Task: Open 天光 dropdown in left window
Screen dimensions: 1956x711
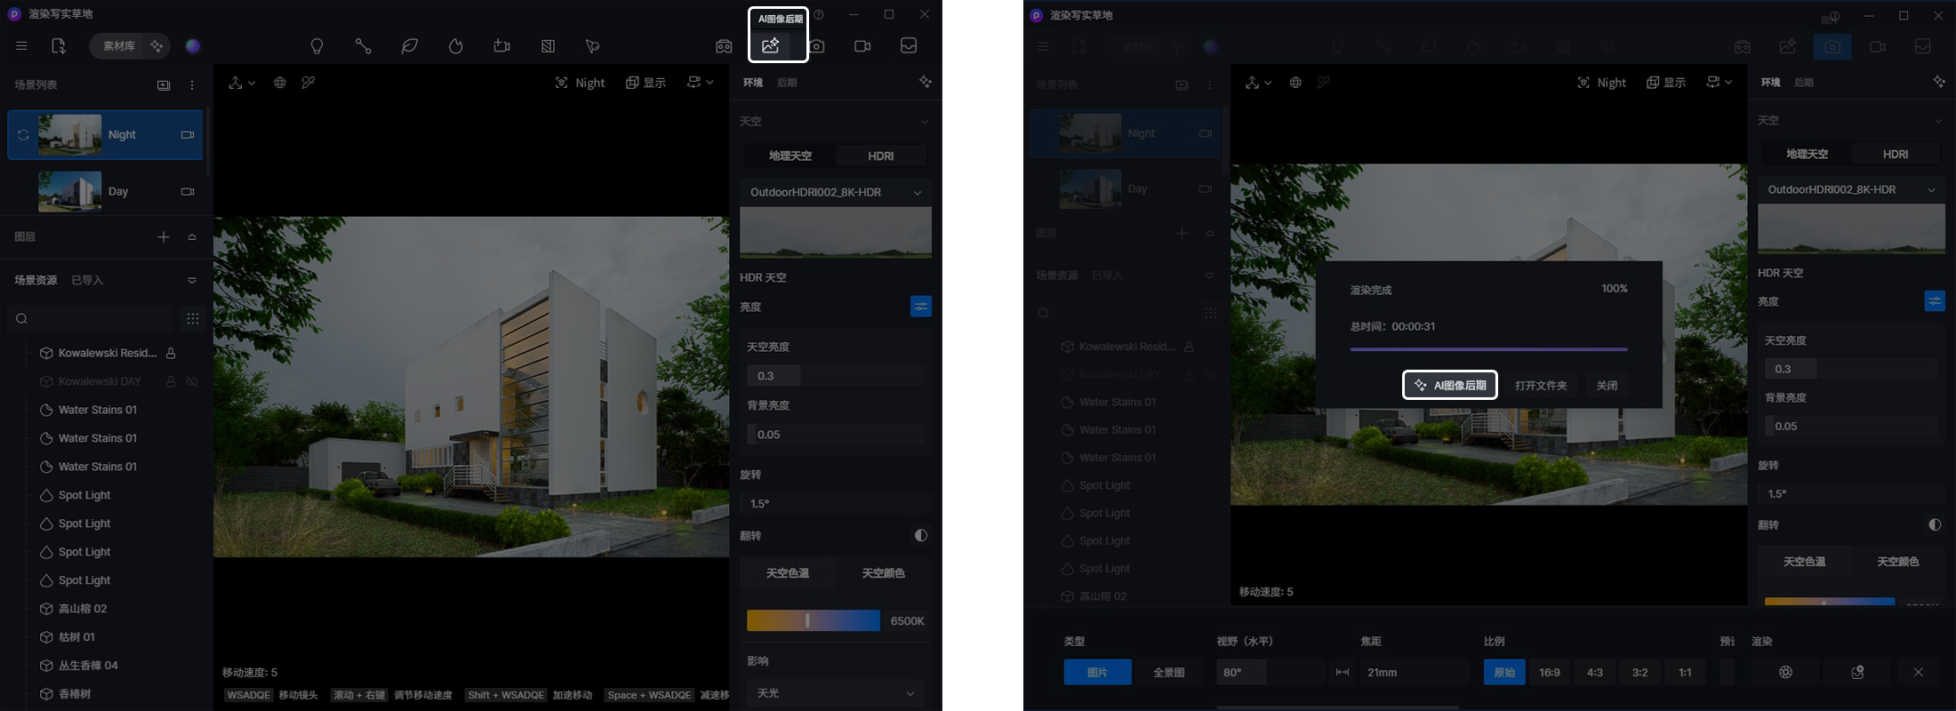Action: pos(836,693)
